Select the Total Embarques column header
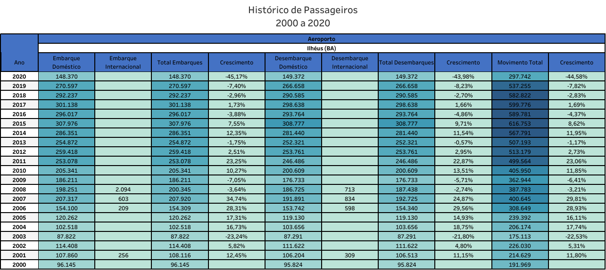This screenshot has height=270, width=606. 180,62
